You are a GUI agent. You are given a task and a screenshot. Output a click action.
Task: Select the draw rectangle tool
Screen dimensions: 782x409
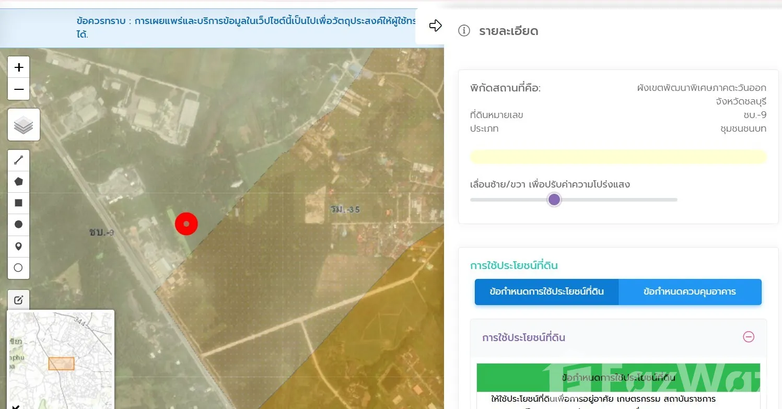[19, 203]
